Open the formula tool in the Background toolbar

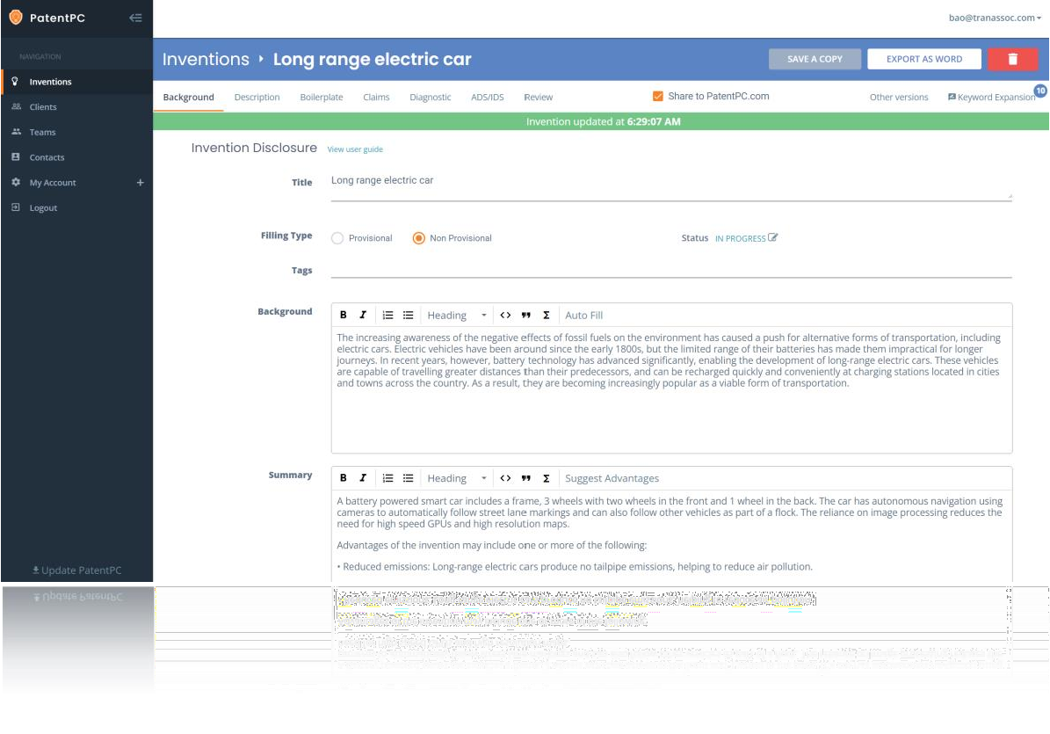click(546, 315)
